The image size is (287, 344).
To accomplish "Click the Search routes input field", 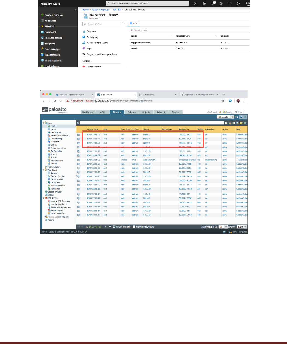I will click(189, 30).
